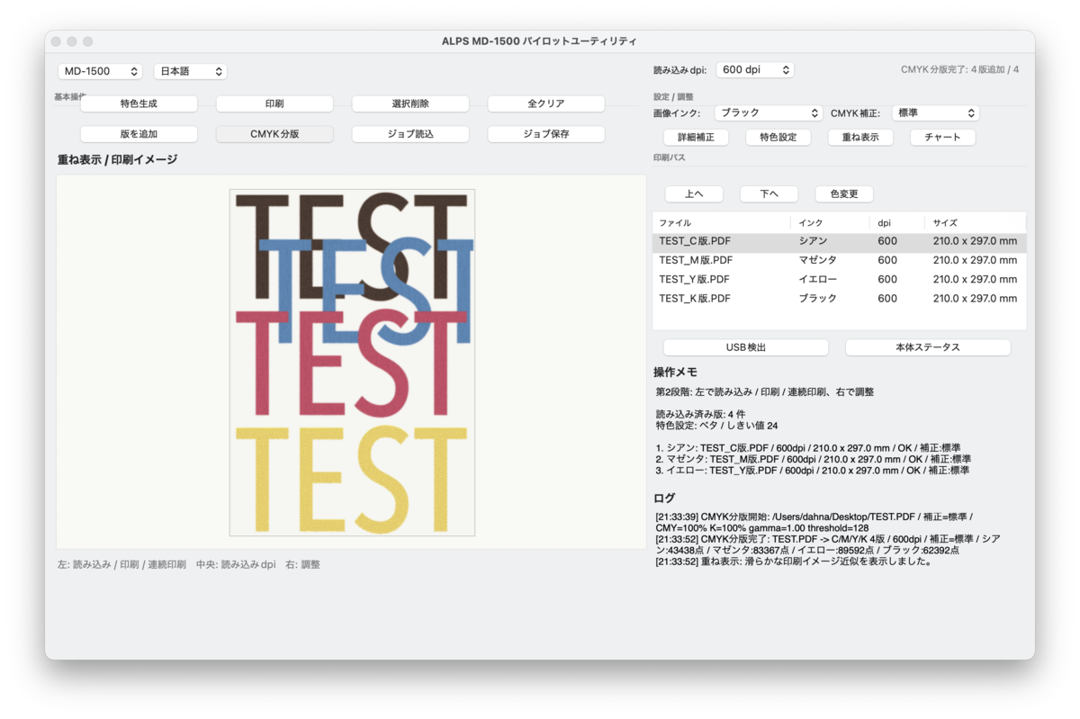Open the MD-1500 printer model dropdown
1080x719 pixels.
[x=100, y=71]
